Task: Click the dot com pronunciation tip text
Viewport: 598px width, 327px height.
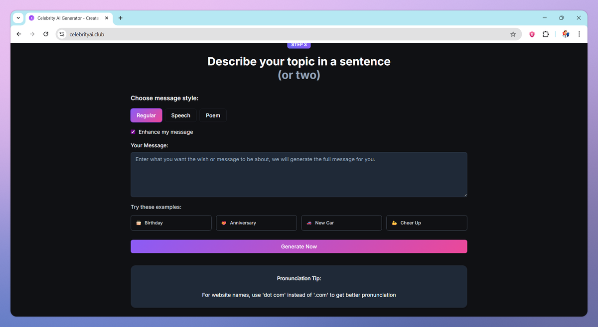Action: 299,295
